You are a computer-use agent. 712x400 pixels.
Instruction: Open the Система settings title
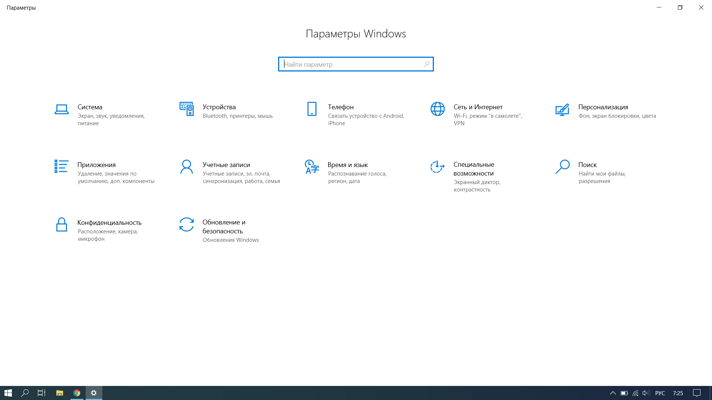click(90, 107)
